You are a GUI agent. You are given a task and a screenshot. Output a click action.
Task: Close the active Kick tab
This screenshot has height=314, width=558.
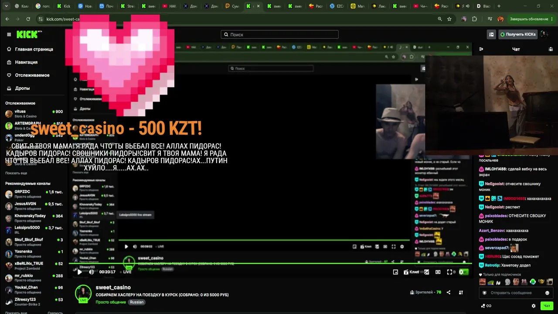coord(259,6)
